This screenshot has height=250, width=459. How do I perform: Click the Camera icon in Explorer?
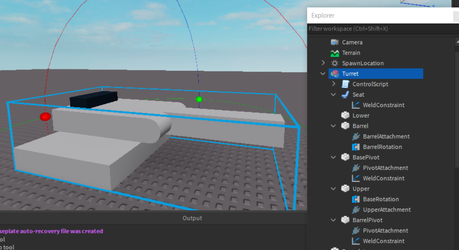pos(334,42)
